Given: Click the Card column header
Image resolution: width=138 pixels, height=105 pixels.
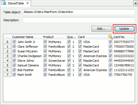Looking at the screenshot, I should (92, 37).
